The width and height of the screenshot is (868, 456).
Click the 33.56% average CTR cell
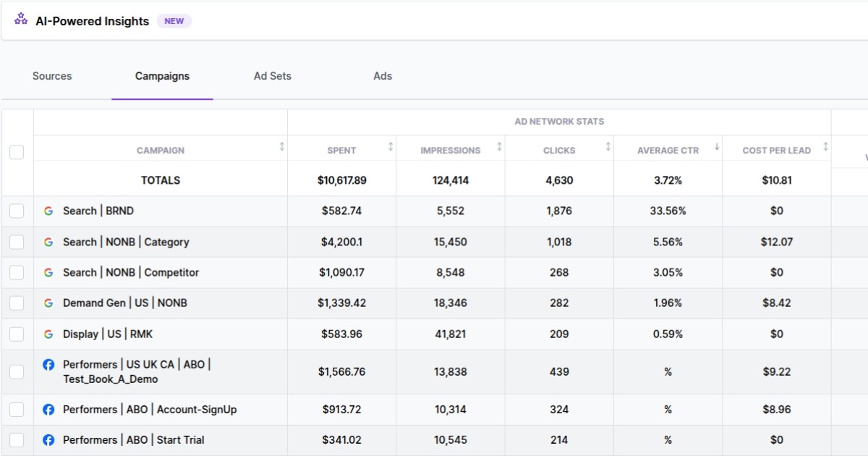tap(668, 211)
